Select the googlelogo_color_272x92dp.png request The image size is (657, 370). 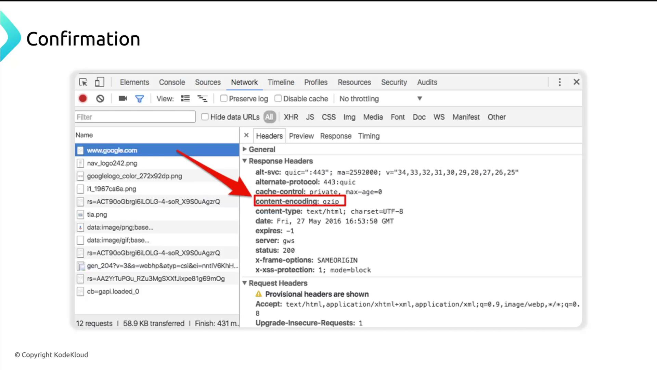pos(134,176)
